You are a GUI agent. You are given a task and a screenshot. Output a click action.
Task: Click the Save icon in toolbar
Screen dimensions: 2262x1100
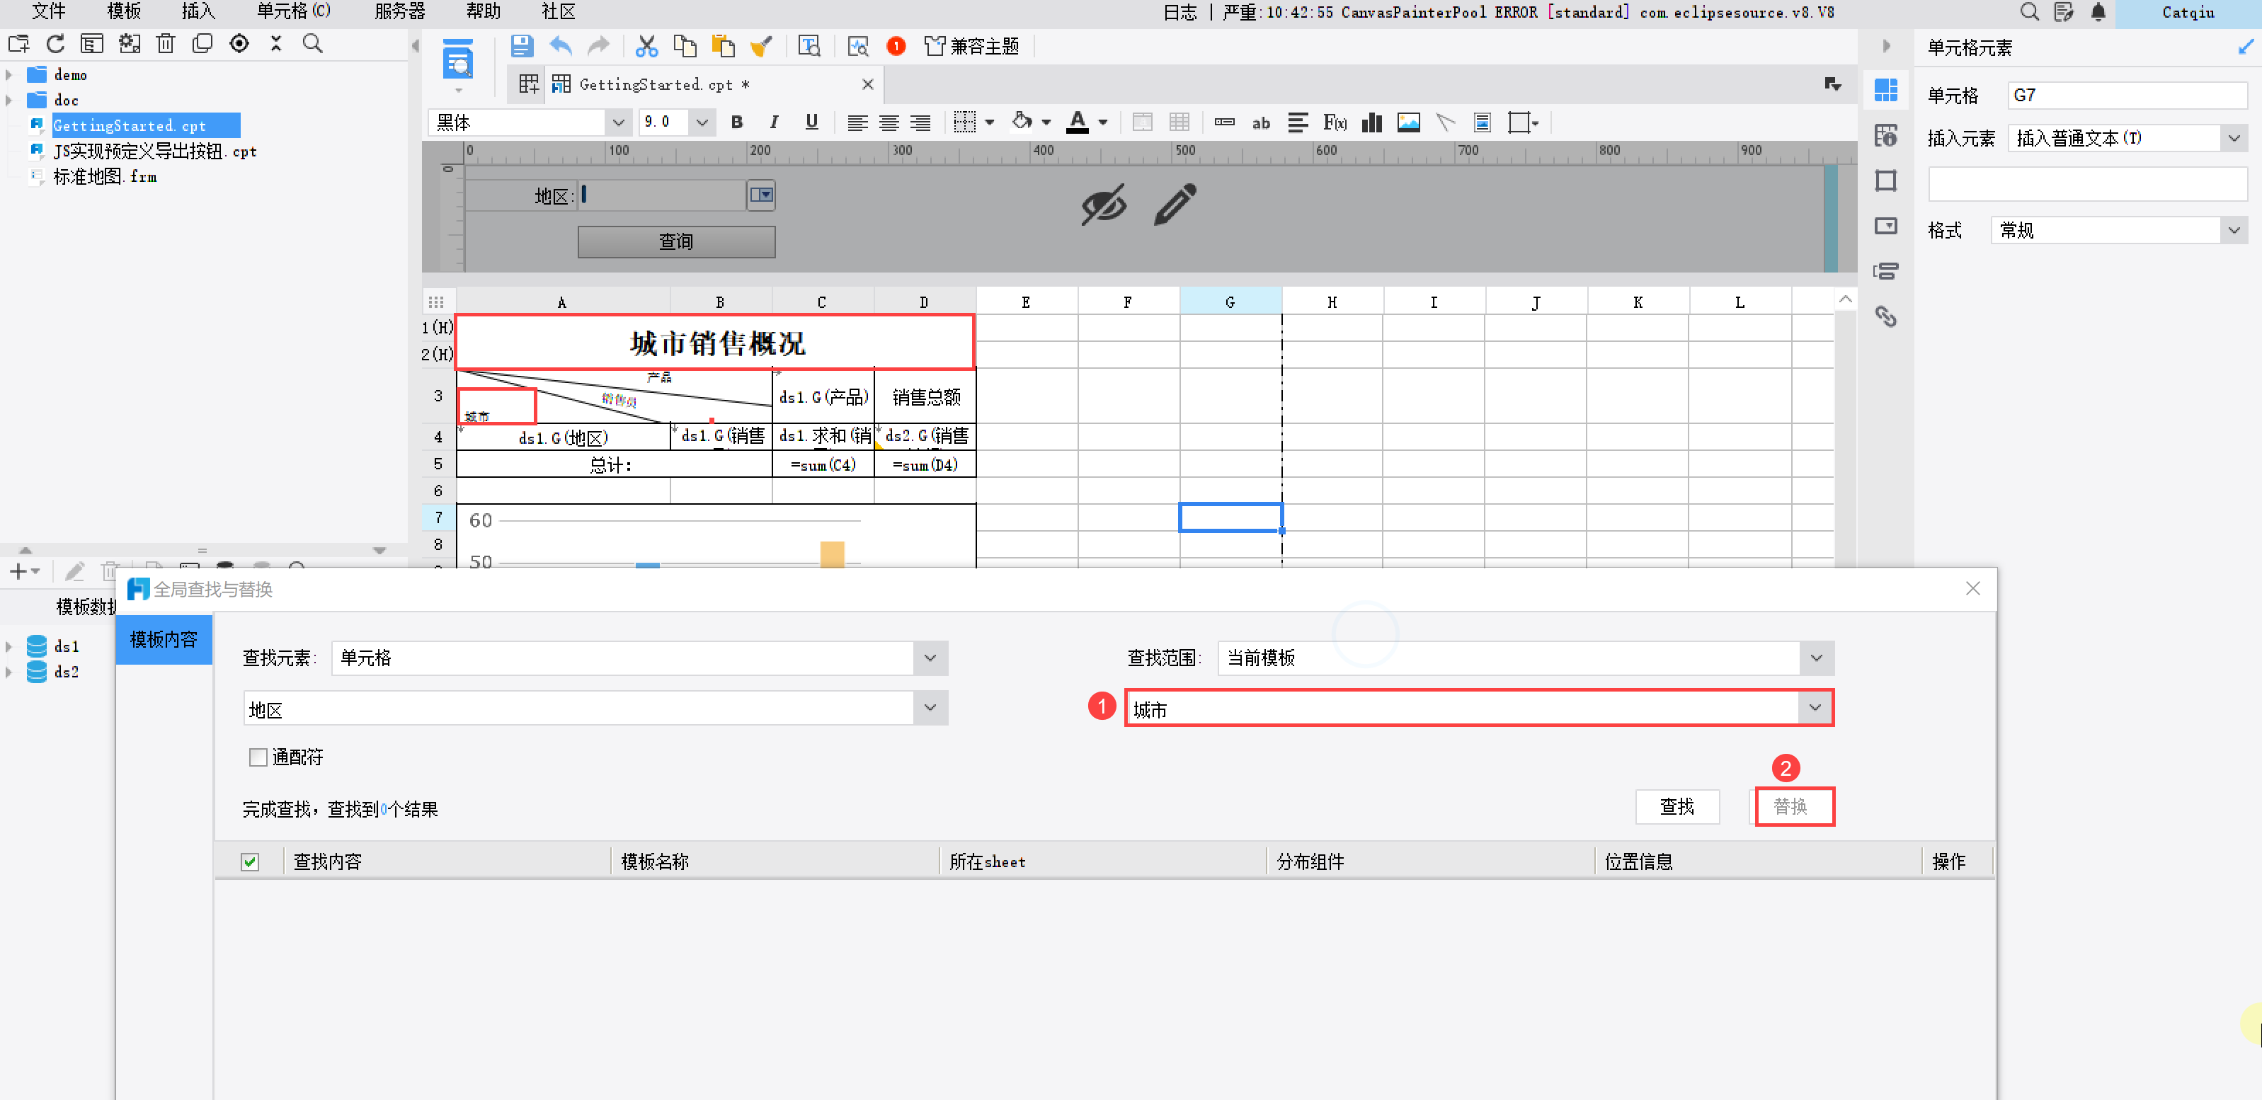point(522,45)
